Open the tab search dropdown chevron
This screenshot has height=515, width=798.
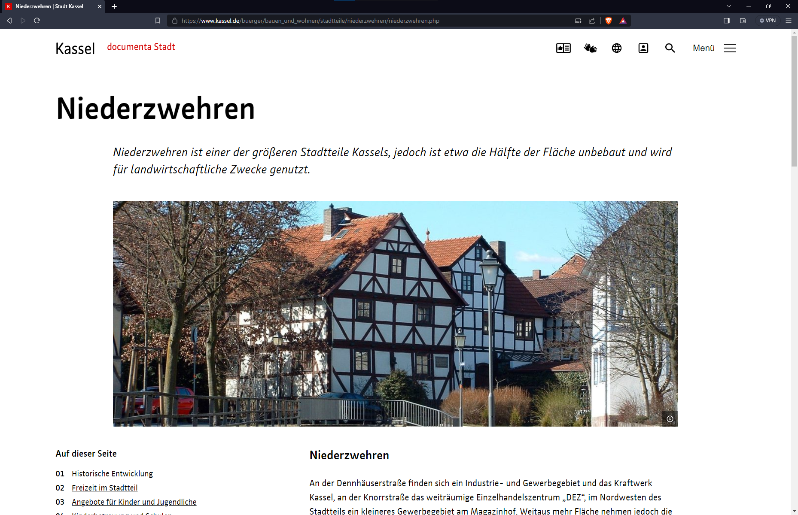pos(729,6)
